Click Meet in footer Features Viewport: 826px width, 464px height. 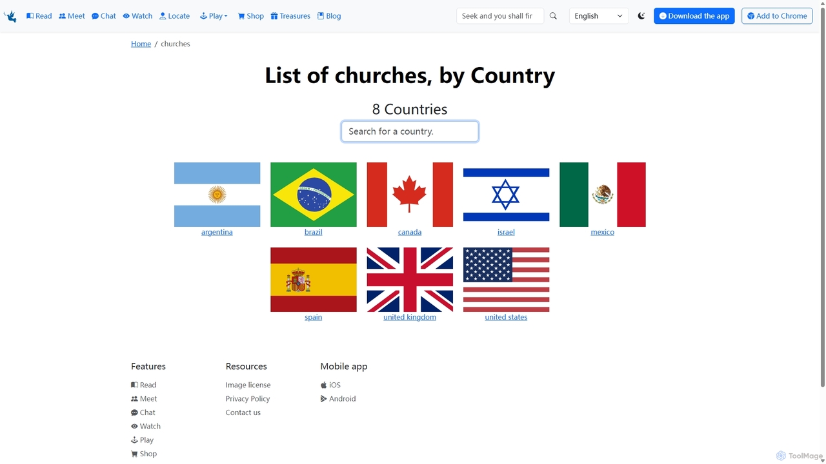point(144,399)
